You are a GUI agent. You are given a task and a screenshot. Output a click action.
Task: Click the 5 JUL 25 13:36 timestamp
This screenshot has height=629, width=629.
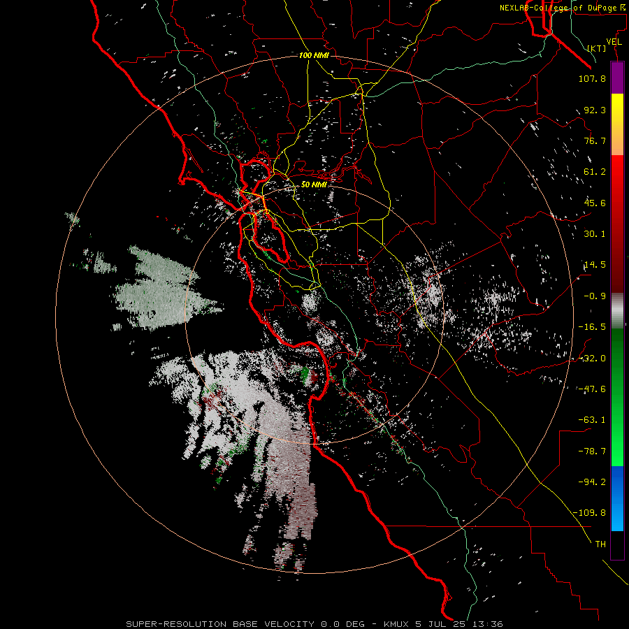(x=461, y=624)
